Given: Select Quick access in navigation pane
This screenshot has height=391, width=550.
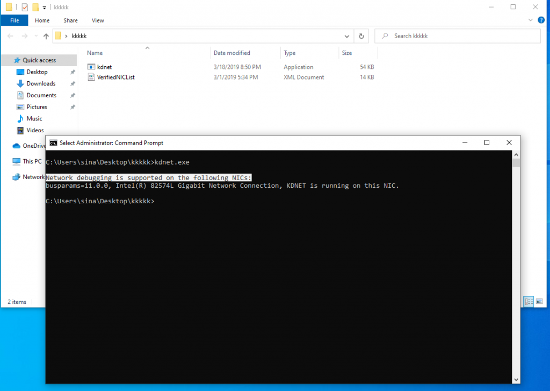Looking at the screenshot, I should click(39, 60).
